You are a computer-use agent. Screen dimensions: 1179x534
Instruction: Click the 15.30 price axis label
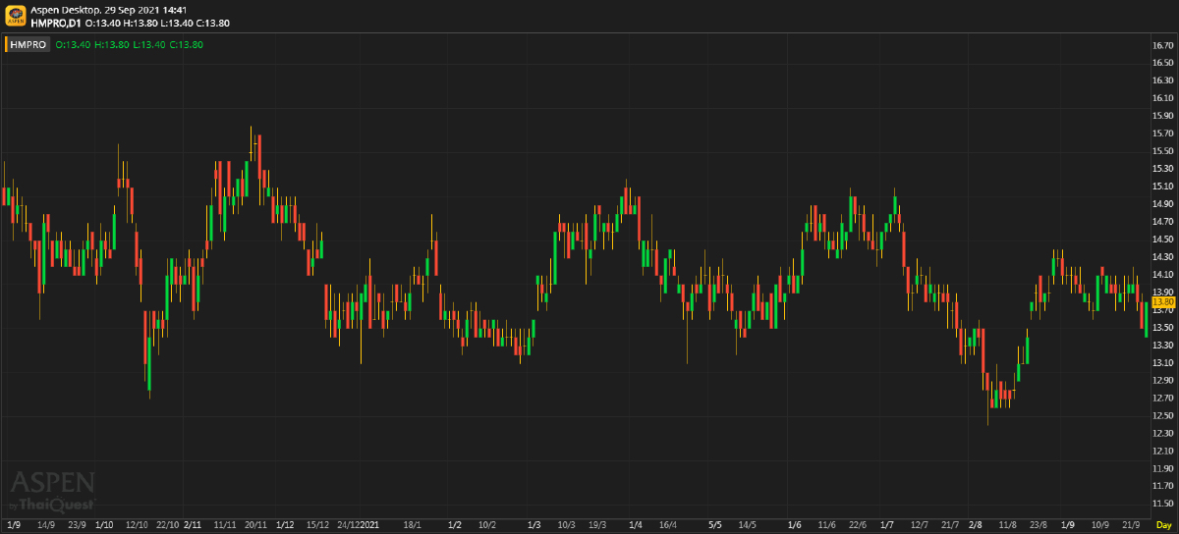[x=1163, y=169]
